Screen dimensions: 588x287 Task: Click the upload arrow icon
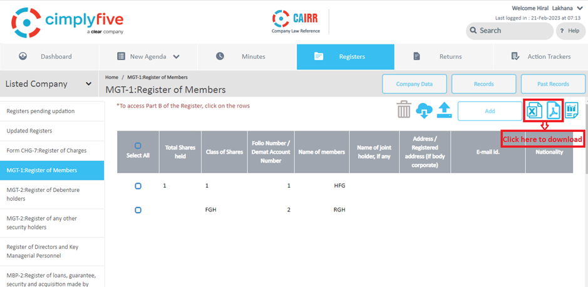point(445,111)
